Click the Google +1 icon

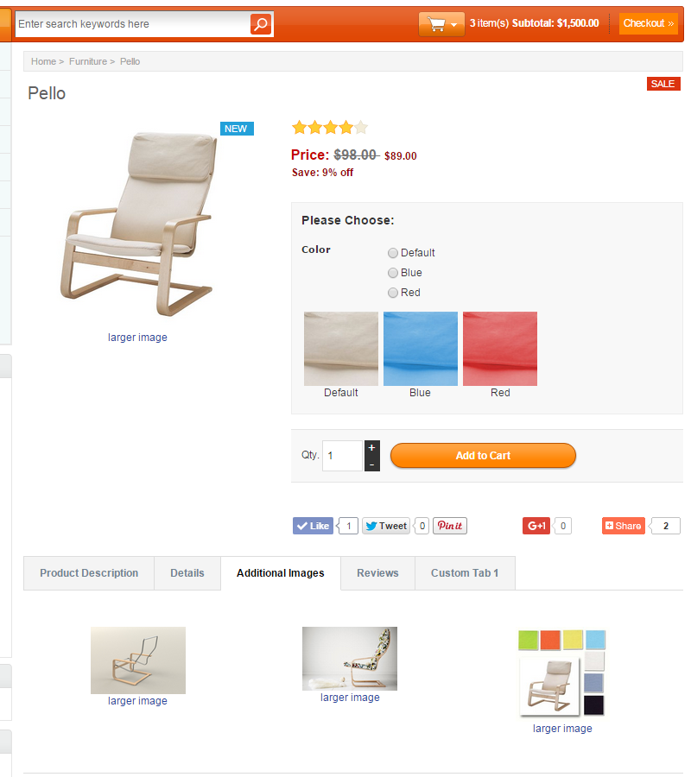coord(536,525)
